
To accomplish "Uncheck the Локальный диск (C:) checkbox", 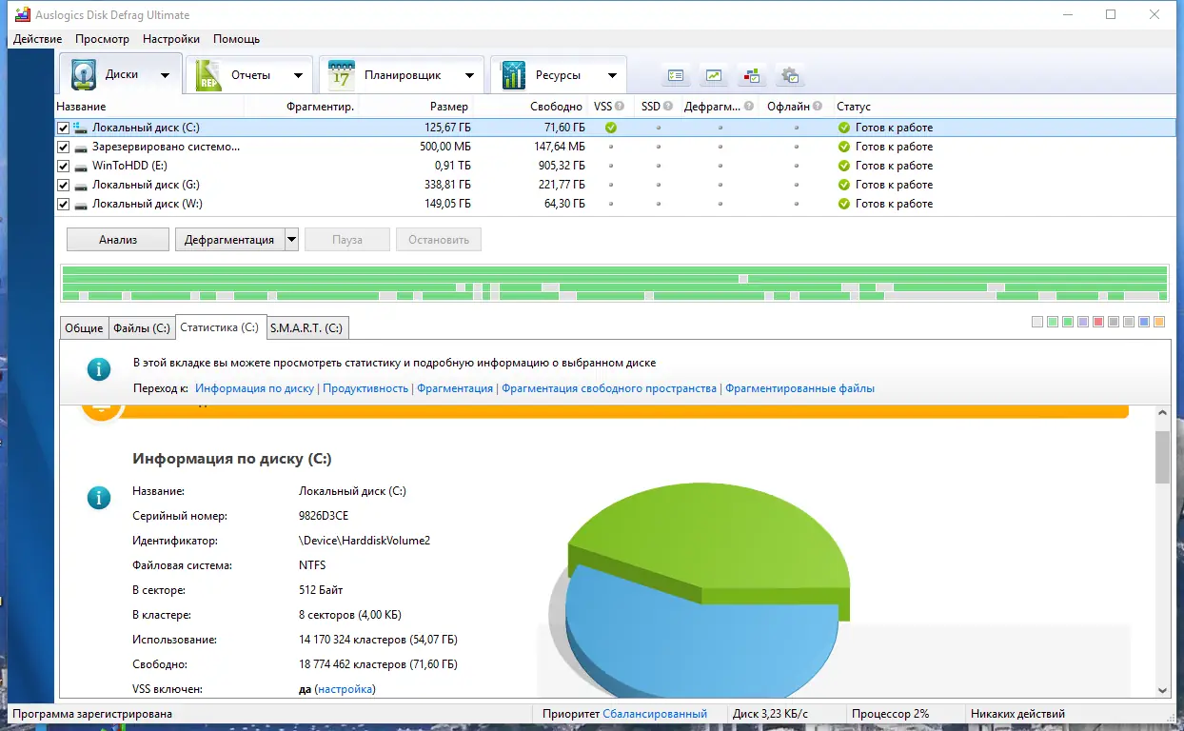I will (x=64, y=128).
